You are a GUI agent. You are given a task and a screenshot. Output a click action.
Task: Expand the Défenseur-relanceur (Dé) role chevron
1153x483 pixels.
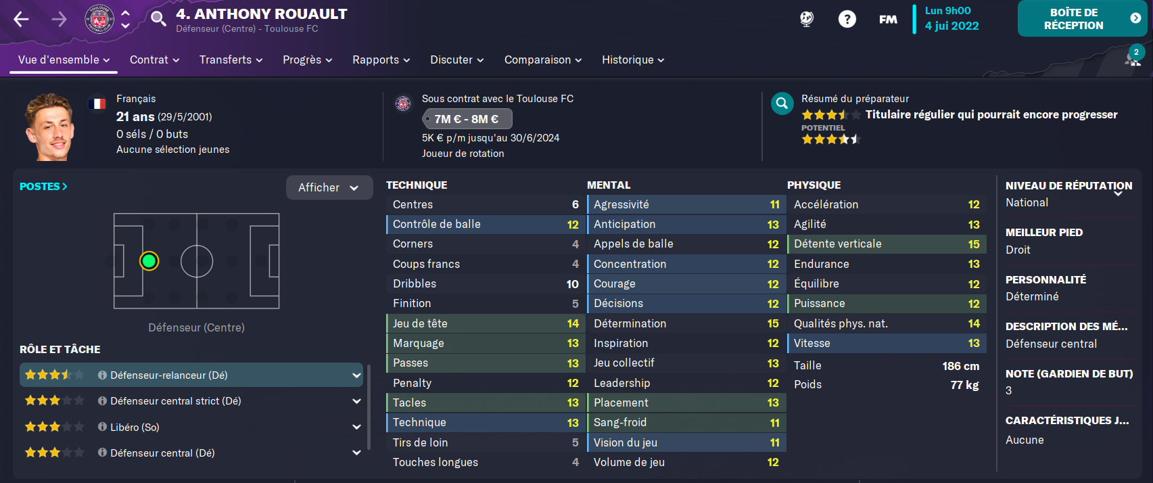click(x=356, y=375)
